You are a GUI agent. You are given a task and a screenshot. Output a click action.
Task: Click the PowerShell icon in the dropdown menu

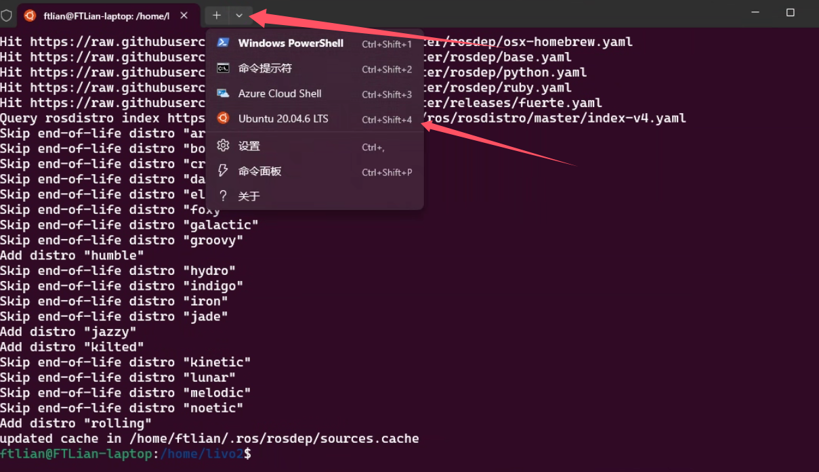(223, 43)
